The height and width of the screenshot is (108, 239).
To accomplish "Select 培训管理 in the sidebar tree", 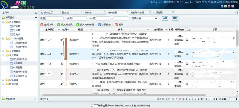I will click(18, 63).
